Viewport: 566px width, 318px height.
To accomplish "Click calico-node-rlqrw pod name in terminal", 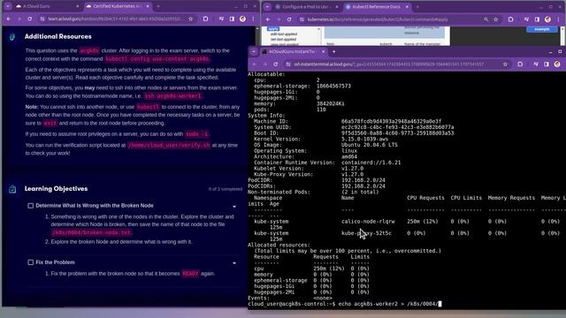I will [368, 222].
